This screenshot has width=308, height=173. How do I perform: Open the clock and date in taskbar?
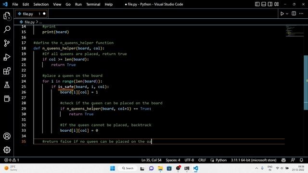tap(298, 168)
